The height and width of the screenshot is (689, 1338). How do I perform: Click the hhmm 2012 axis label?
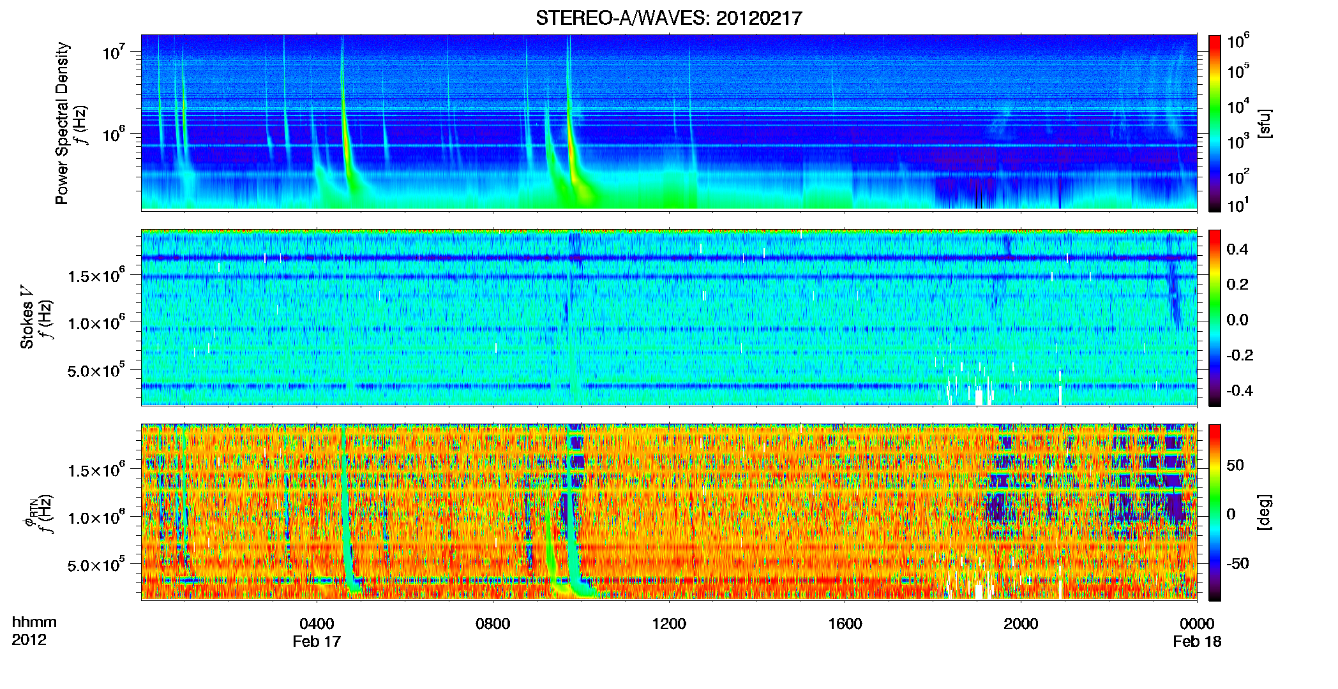coord(34,631)
